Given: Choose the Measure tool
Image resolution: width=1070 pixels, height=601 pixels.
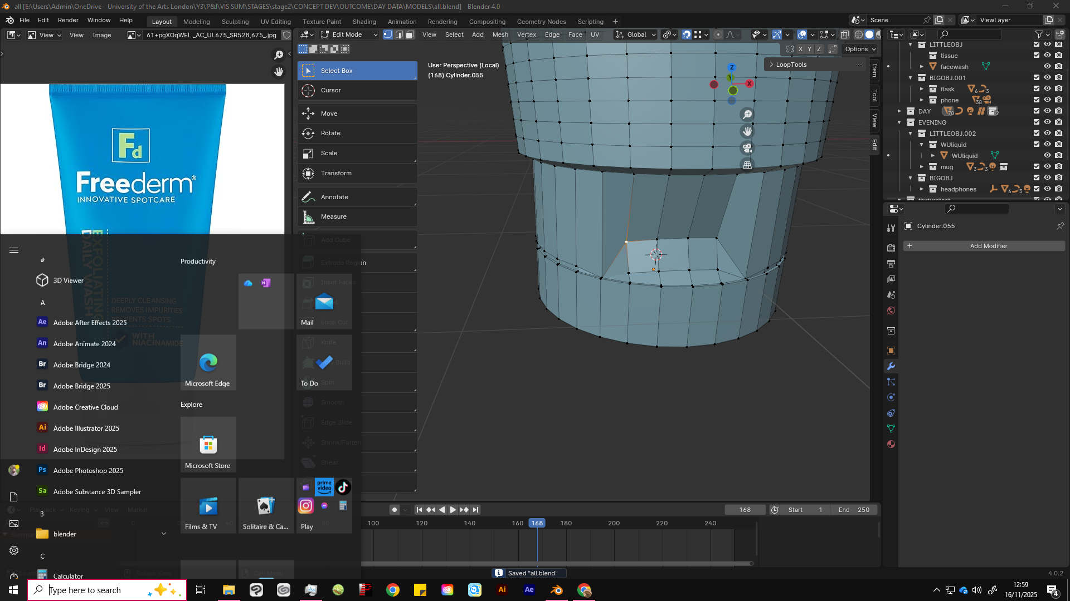Looking at the screenshot, I should coord(357,216).
